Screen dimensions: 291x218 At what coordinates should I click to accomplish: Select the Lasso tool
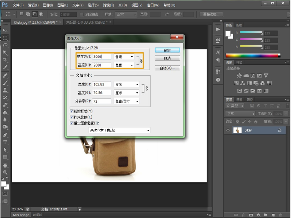[5, 45]
